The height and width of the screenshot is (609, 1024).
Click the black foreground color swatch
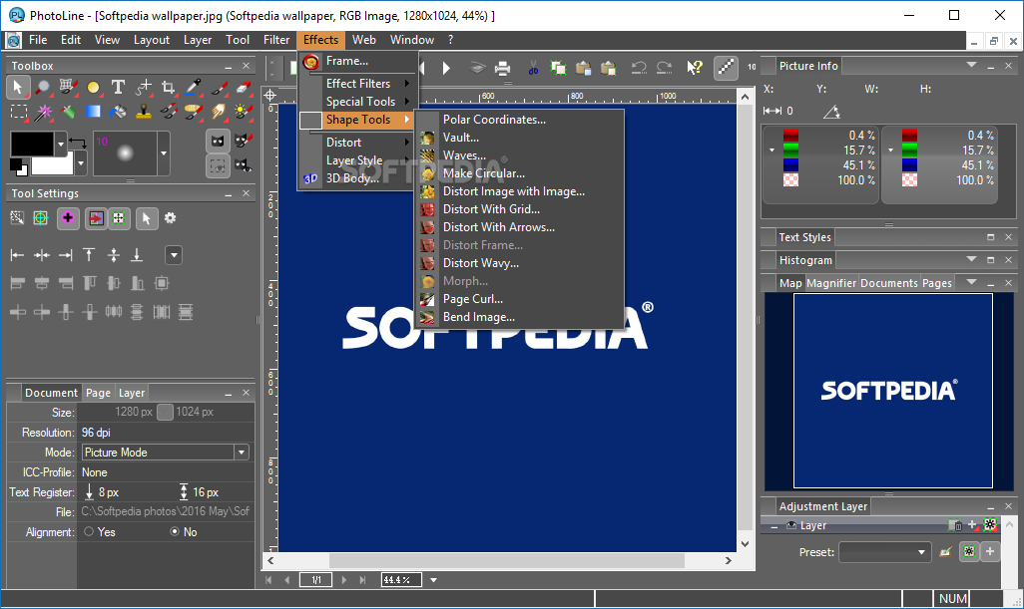coord(31,143)
